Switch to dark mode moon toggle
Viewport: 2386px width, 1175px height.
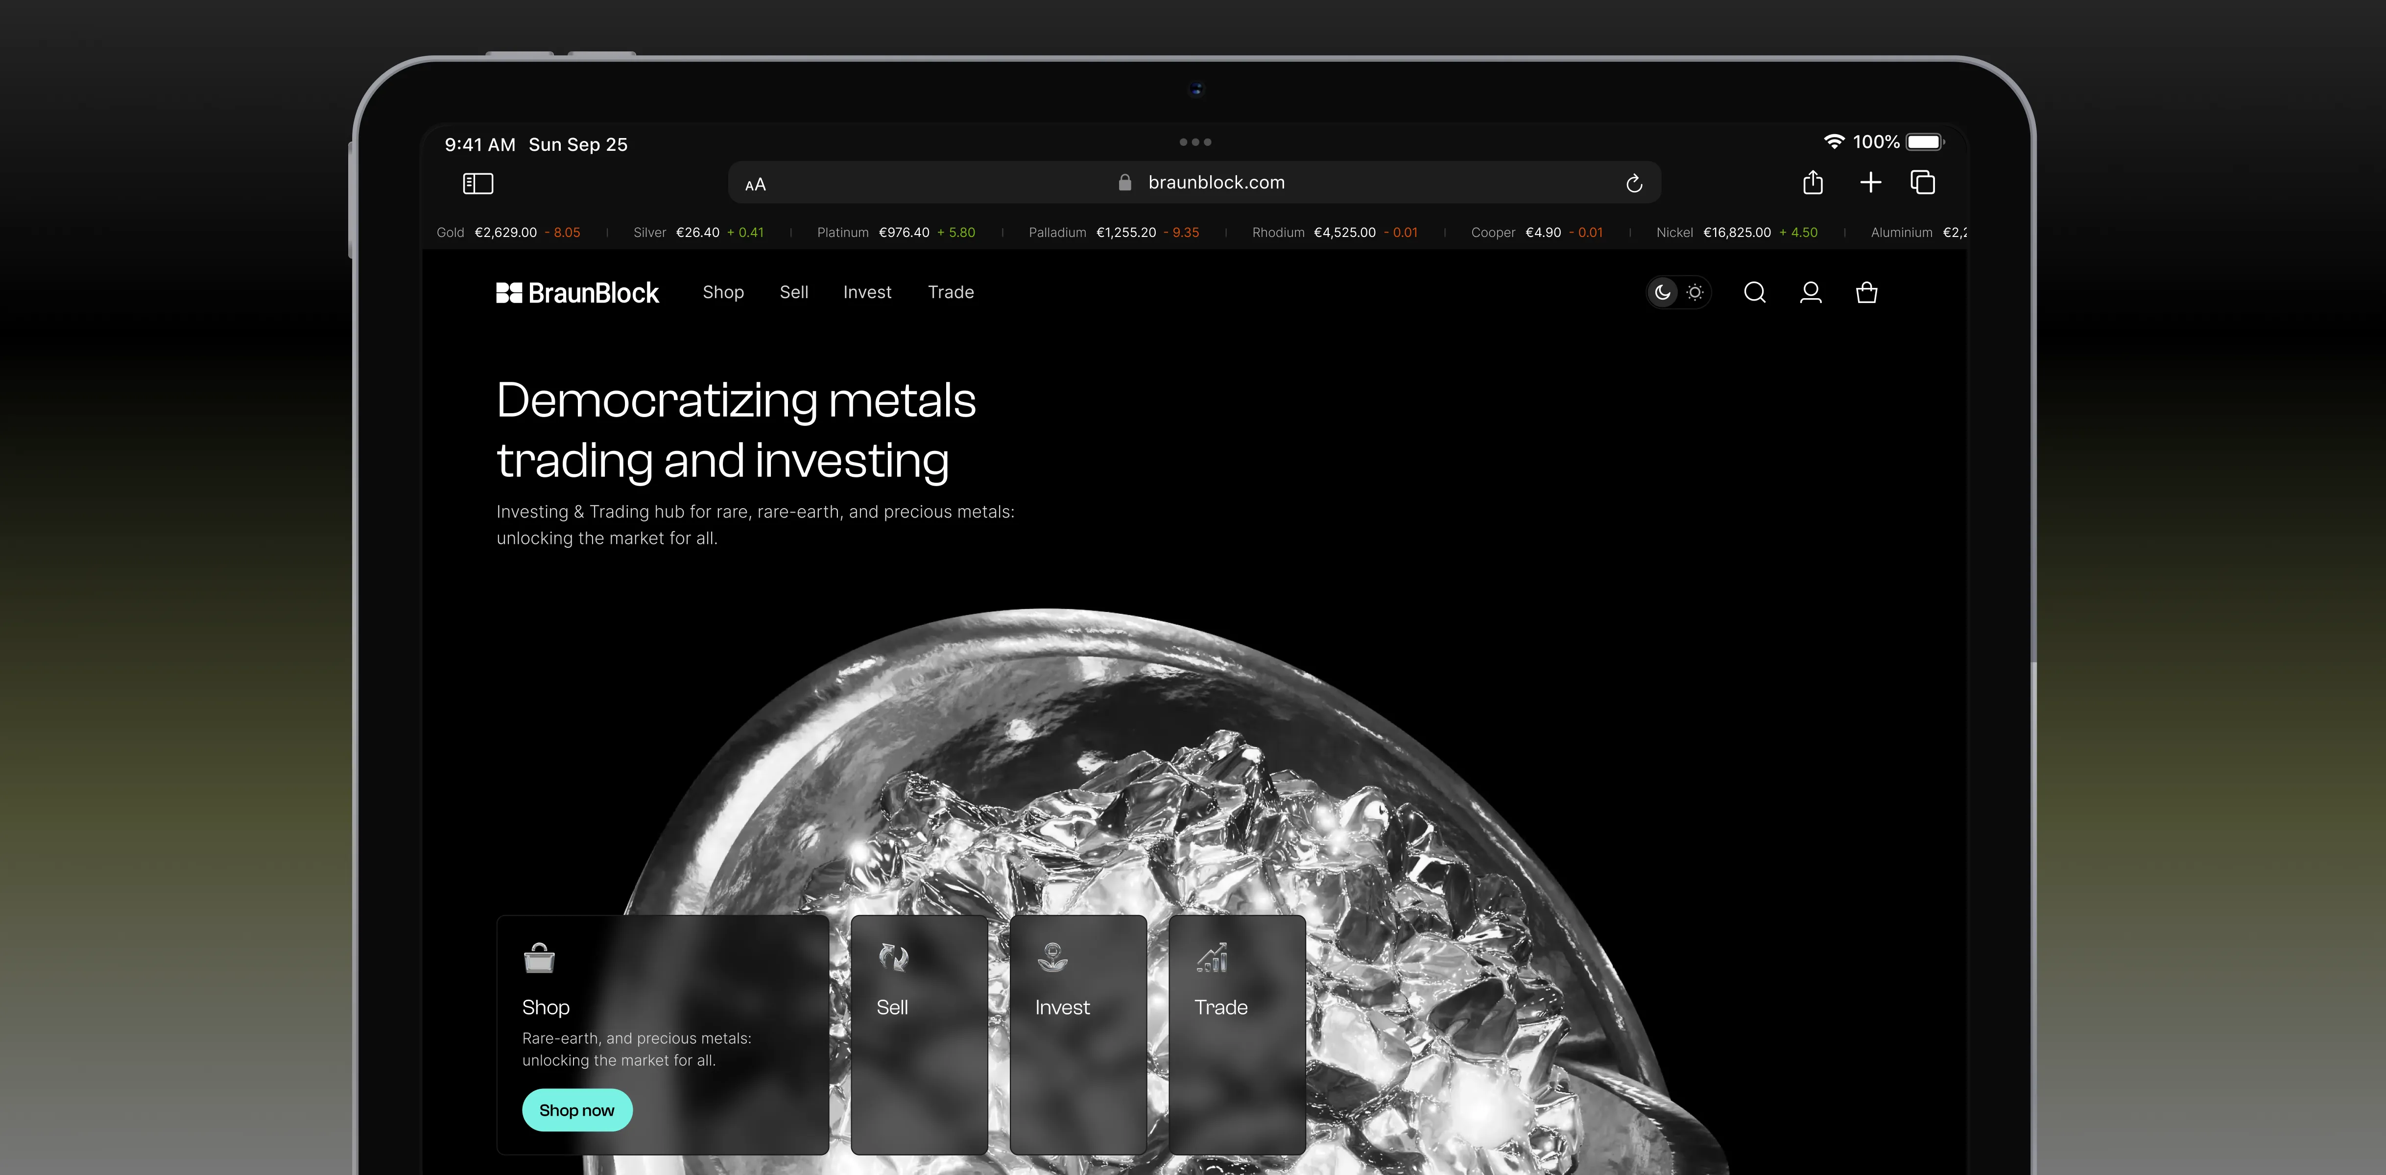coord(1663,293)
